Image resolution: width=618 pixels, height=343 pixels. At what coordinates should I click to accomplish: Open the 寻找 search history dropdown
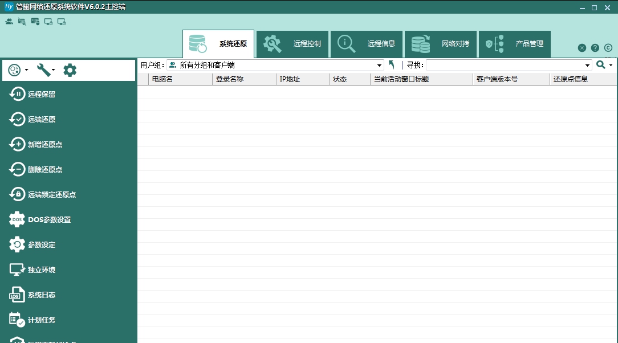pyautogui.click(x=589, y=64)
